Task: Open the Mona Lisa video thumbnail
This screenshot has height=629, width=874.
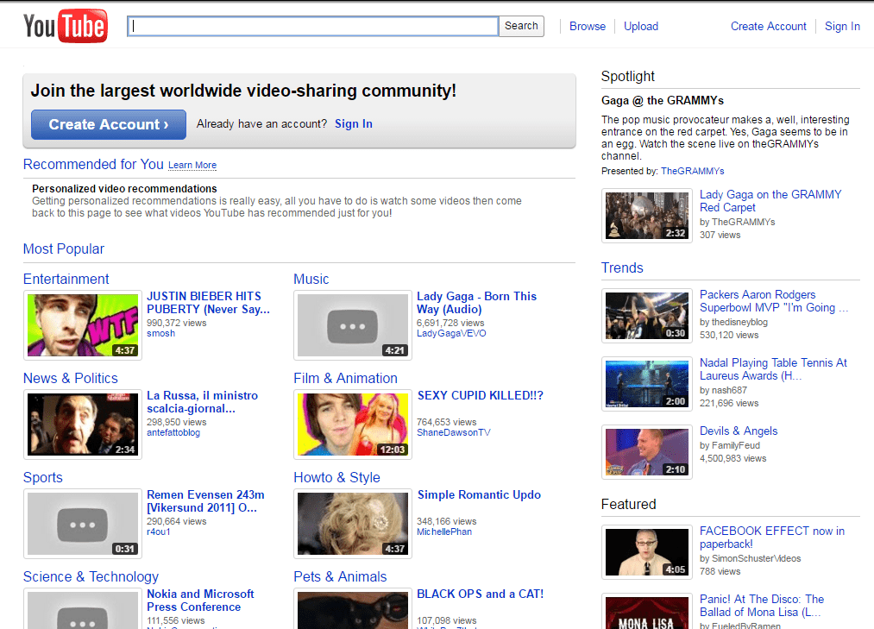Action: 647,612
